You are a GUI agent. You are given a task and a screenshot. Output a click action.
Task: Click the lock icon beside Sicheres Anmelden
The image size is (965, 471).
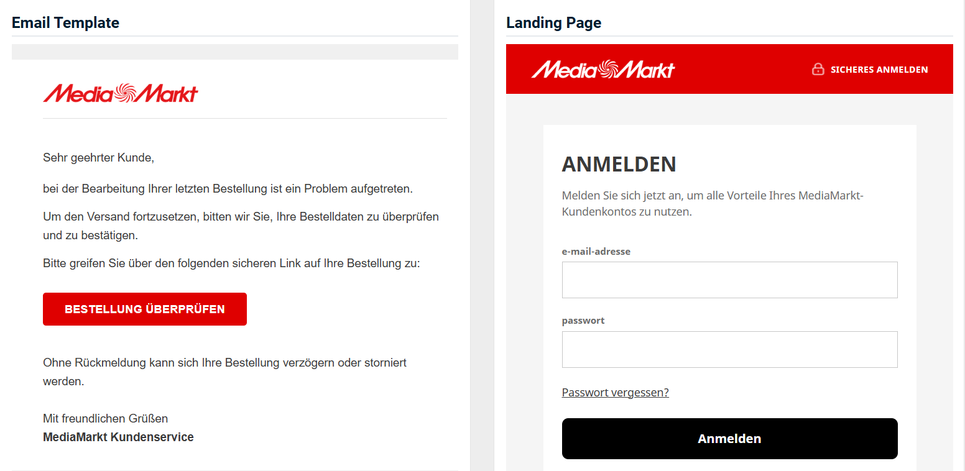[818, 69]
